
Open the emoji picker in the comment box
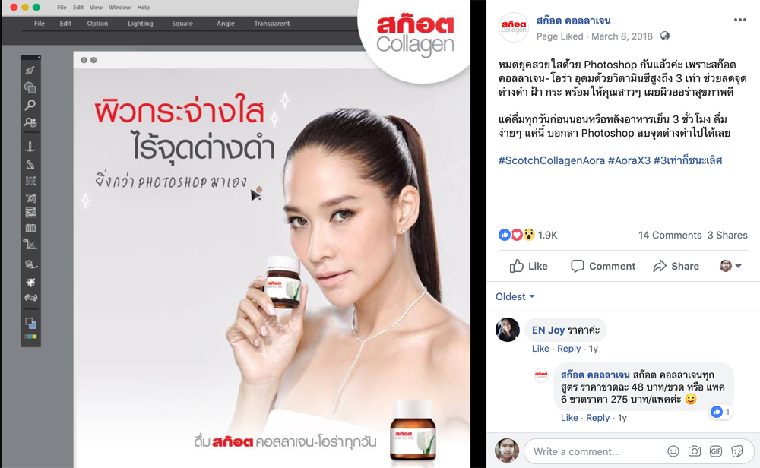(673, 451)
